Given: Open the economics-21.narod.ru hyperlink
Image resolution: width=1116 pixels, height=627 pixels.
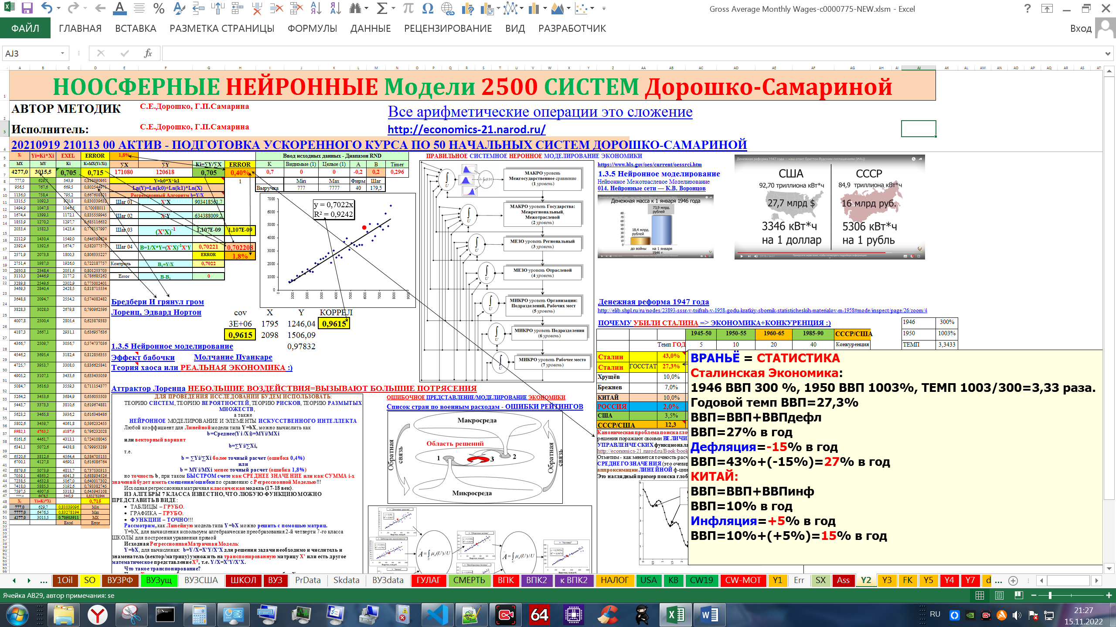Looking at the screenshot, I should [466, 130].
